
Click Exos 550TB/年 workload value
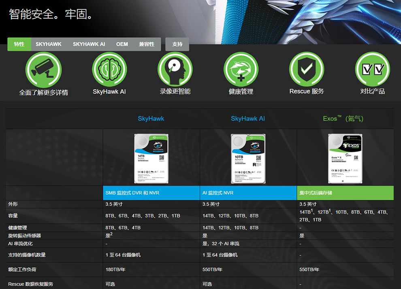click(x=309, y=270)
